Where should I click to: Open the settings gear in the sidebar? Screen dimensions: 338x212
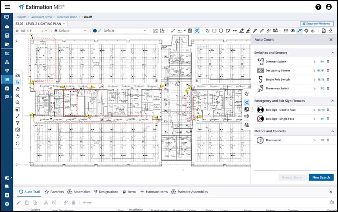point(7,204)
